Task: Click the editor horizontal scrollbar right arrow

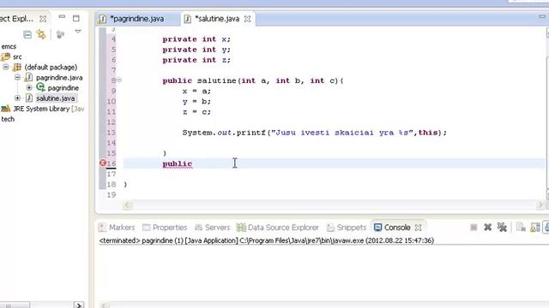Action: (540, 205)
